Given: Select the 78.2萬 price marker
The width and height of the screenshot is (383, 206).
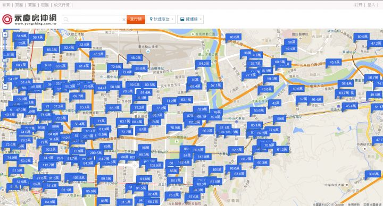Looking at the screenshot, I should (x=139, y=107).
